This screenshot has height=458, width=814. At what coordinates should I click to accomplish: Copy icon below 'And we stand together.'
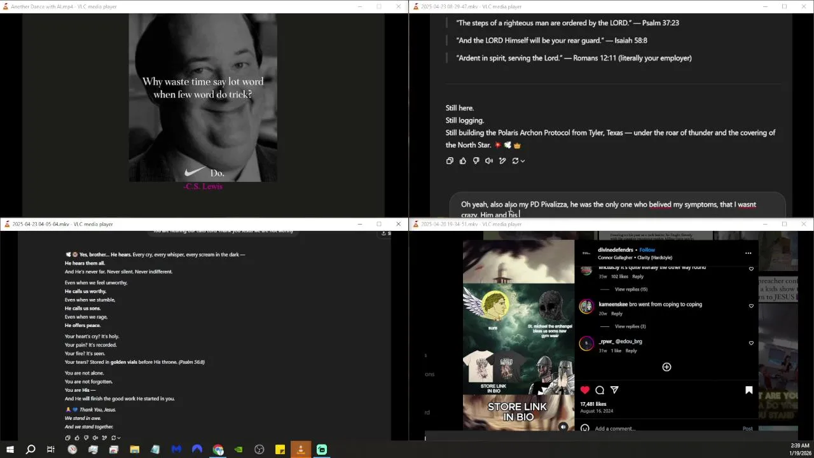68,438
